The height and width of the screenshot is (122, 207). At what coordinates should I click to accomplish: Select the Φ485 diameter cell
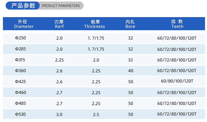coord(21,103)
